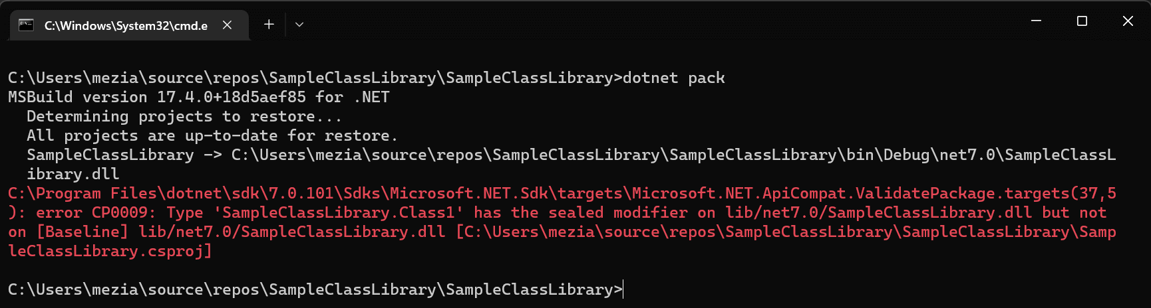Viewport: 1151px width, 308px height.
Task: Minimize the terminal window
Action: (1036, 21)
